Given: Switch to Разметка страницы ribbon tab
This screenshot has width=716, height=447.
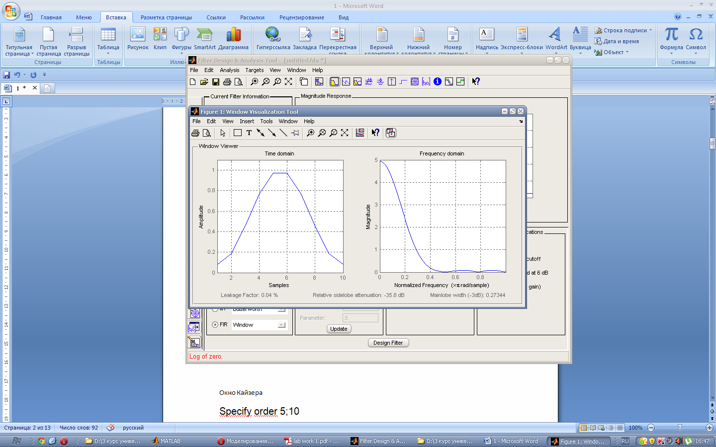Looking at the screenshot, I should click(166, 17).
